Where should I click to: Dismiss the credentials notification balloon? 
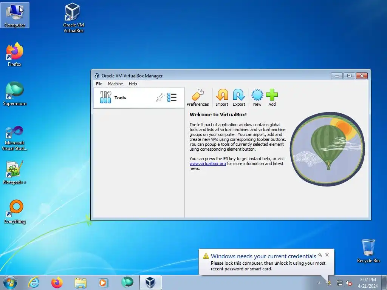[327, 255]
